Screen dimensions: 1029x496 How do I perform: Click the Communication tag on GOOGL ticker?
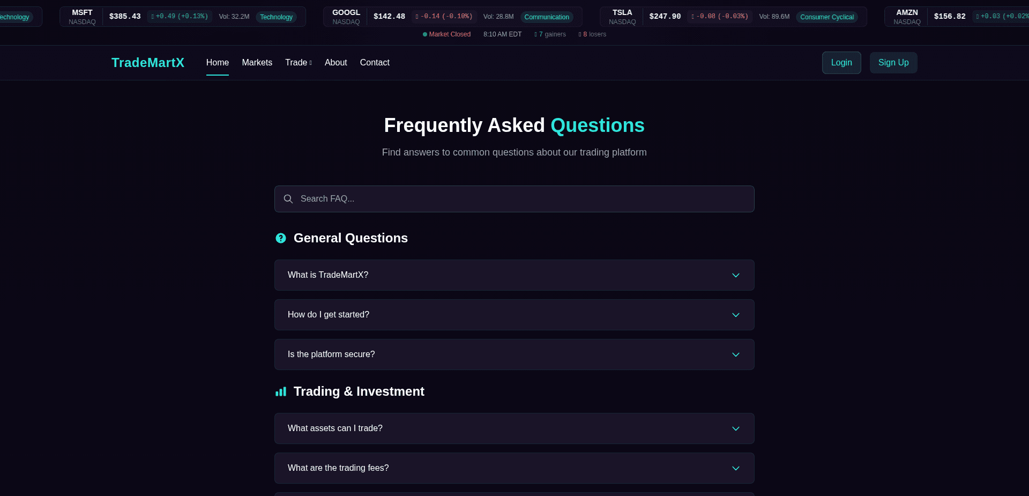(x=547, y=17)
